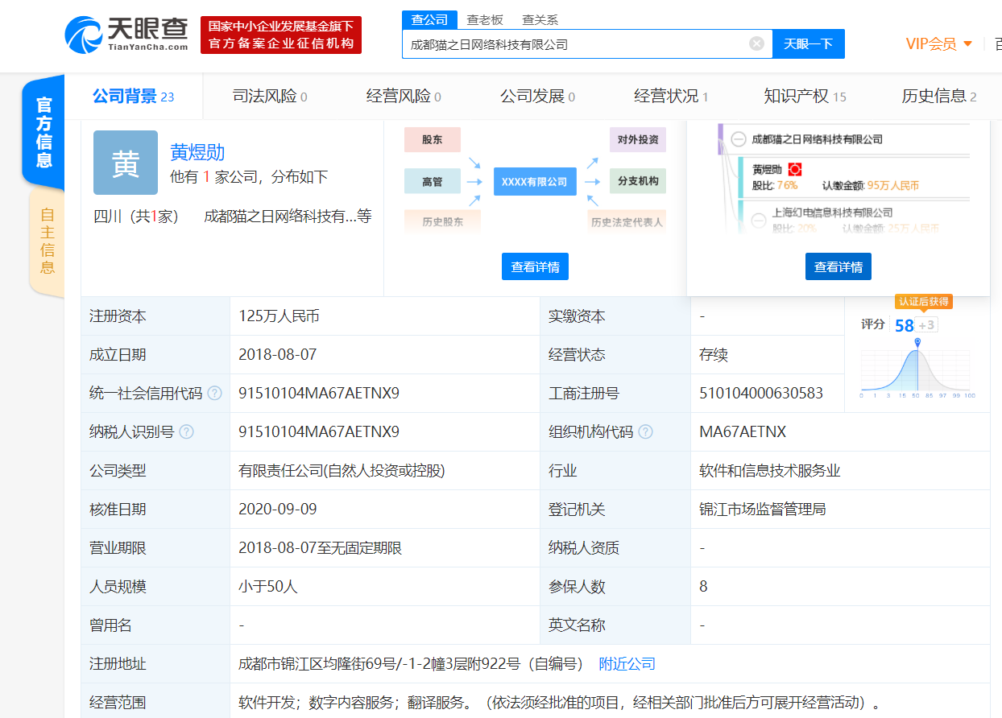The image size is (1002, 718).
Task: Click the 附近公司 link
Action: (627, 664)
